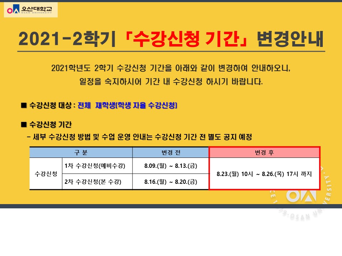
Task: Click the '변경 후' table header
Action: tap(264, 153)
